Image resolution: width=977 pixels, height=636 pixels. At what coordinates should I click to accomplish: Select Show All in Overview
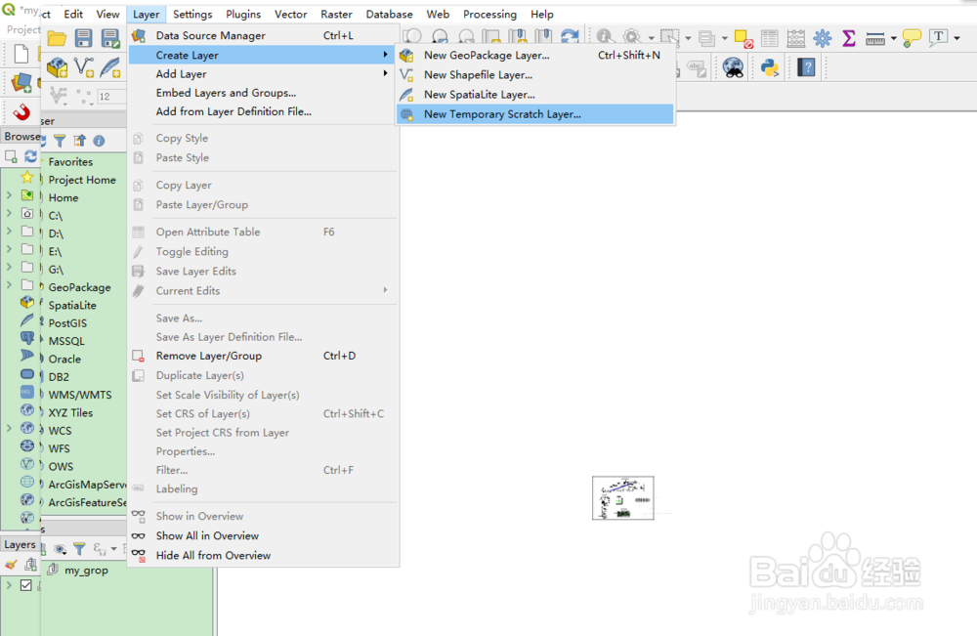pyautogui.click(x=262, y=535)
